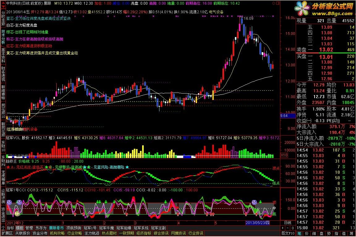This screenshot has width=356, height=237.
Task: Open the 同花顺10 sidebar tab
Action: click(x=3, y=111)
